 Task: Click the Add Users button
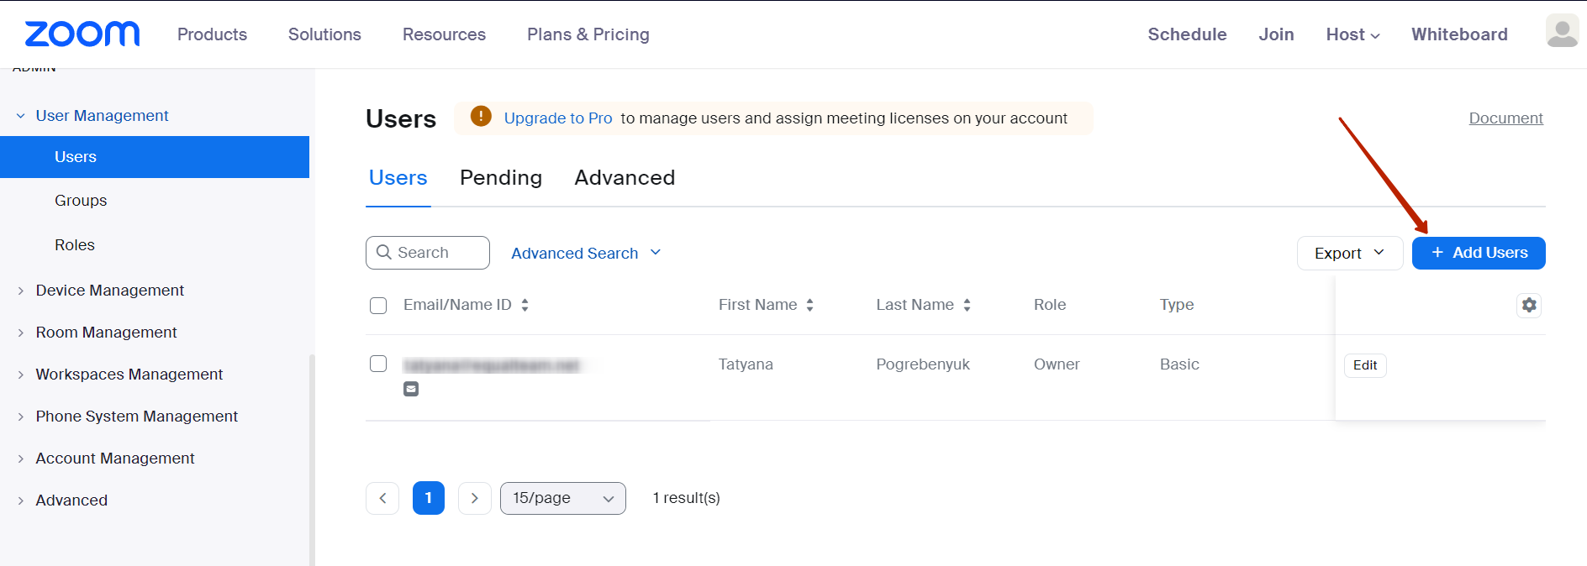1479,253
